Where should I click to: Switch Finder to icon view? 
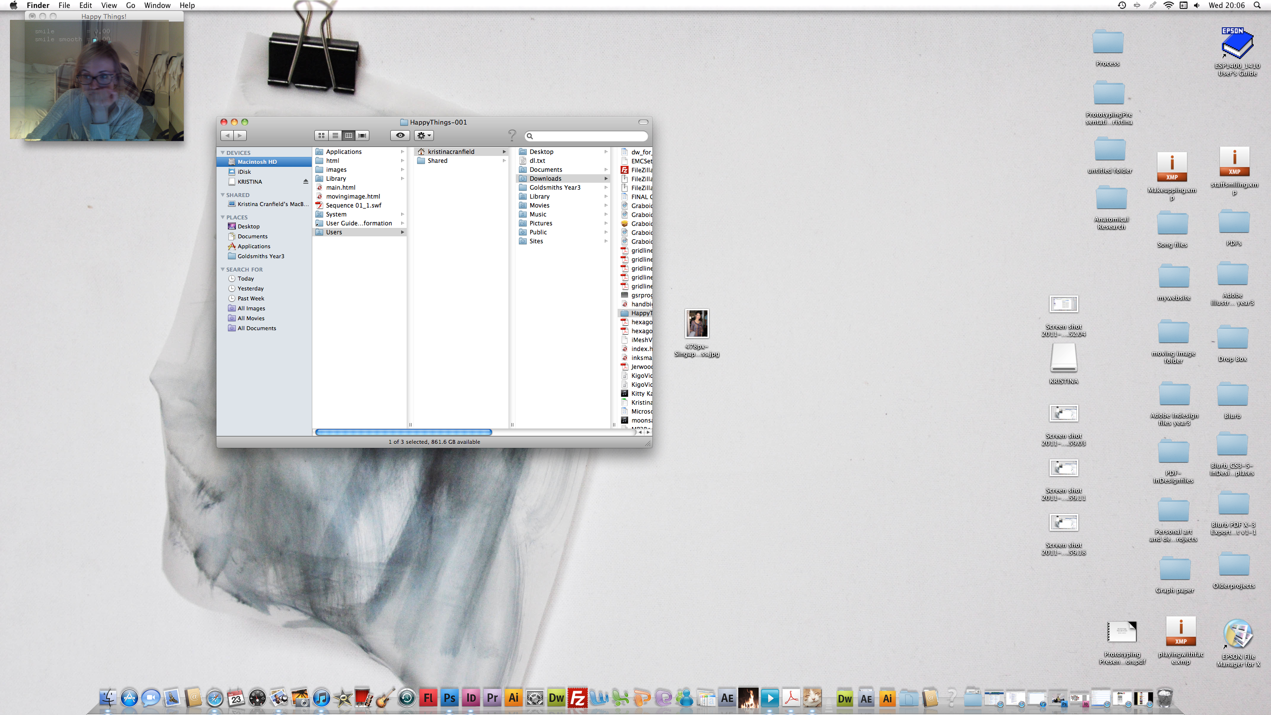click(x=321, y=136)
